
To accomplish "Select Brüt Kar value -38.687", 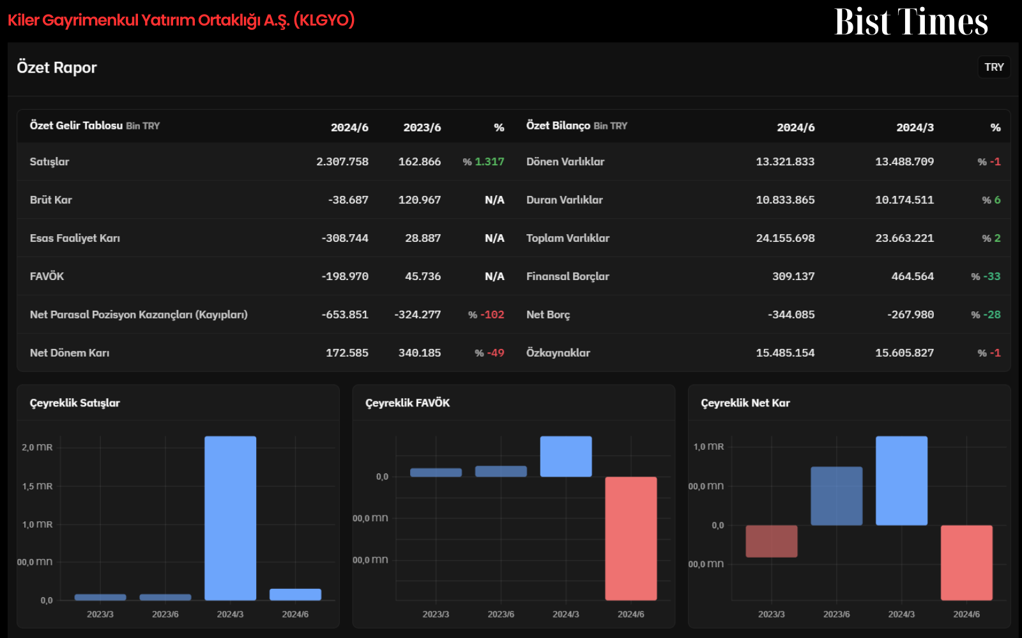I will point(348,200).
